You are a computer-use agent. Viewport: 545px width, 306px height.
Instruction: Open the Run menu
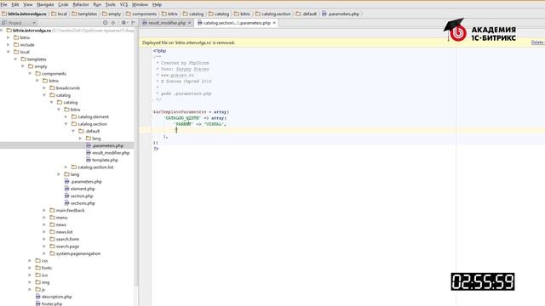(97, 4)
